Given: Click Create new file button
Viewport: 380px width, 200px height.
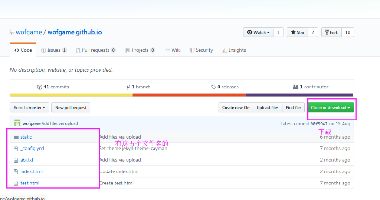Looking at the screenshot, I should point(236,108).
